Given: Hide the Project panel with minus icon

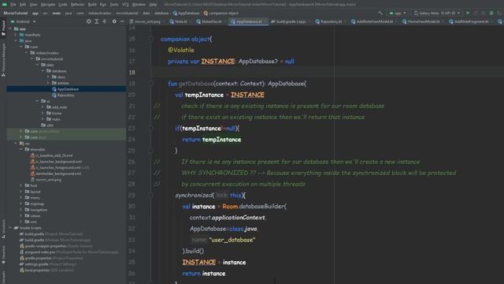Looking at the screenshot, I should coord(122,21).
